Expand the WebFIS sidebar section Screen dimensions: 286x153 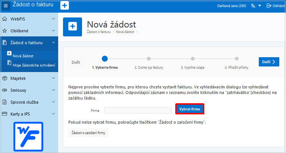tap(53, 19)
